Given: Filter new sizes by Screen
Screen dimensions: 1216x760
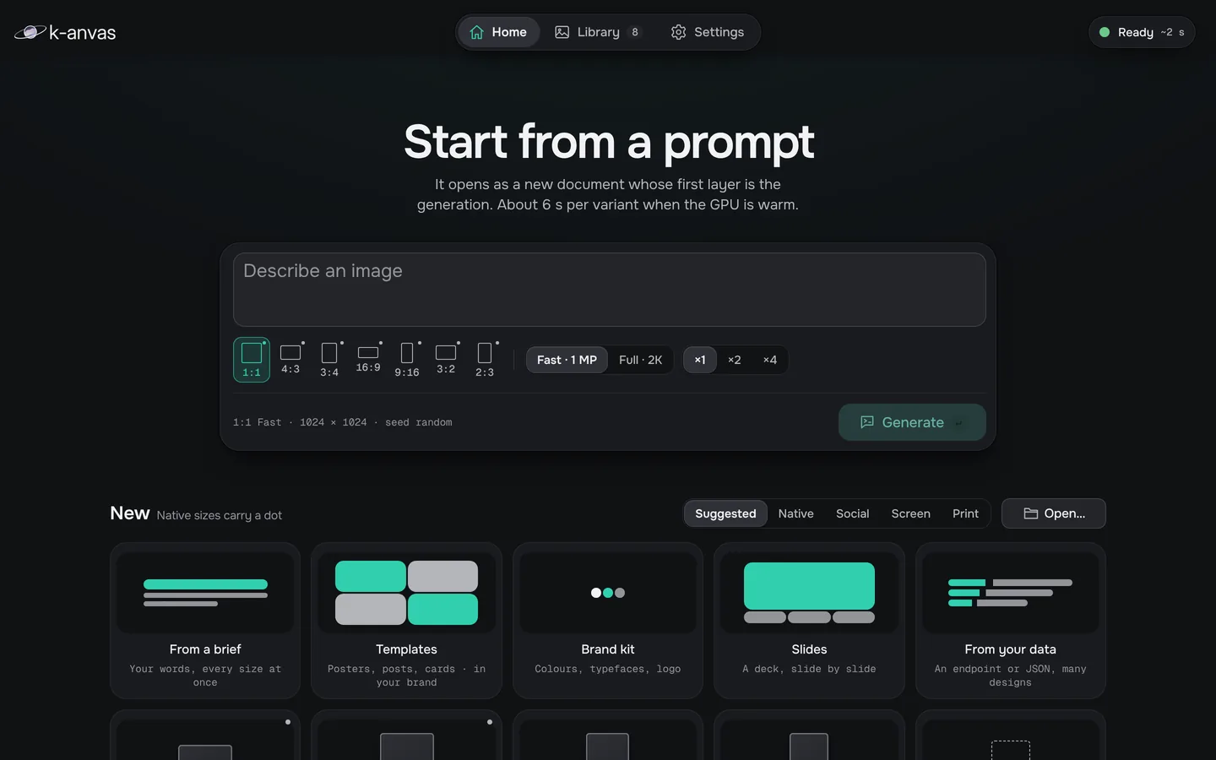Looking at the screenshot, I should [x=911, y=513].
